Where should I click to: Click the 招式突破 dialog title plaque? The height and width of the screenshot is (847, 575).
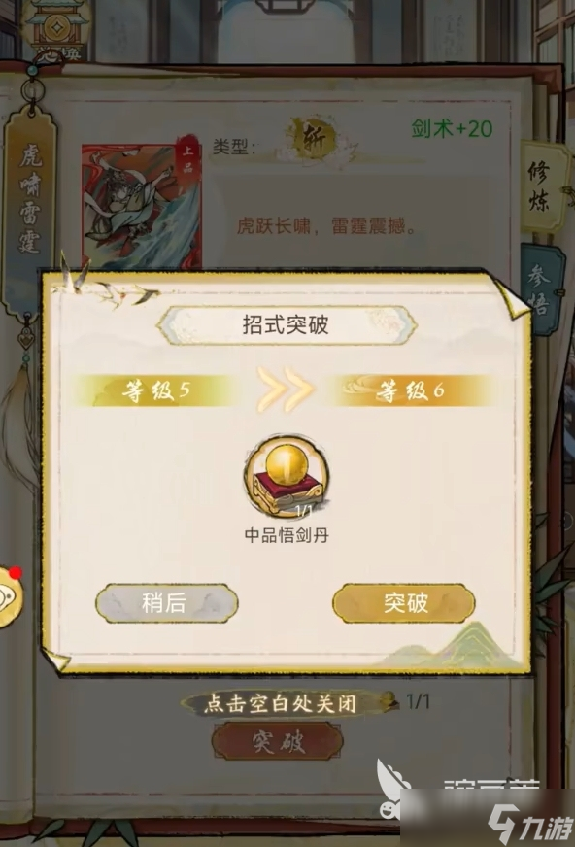tap(287, 325)
